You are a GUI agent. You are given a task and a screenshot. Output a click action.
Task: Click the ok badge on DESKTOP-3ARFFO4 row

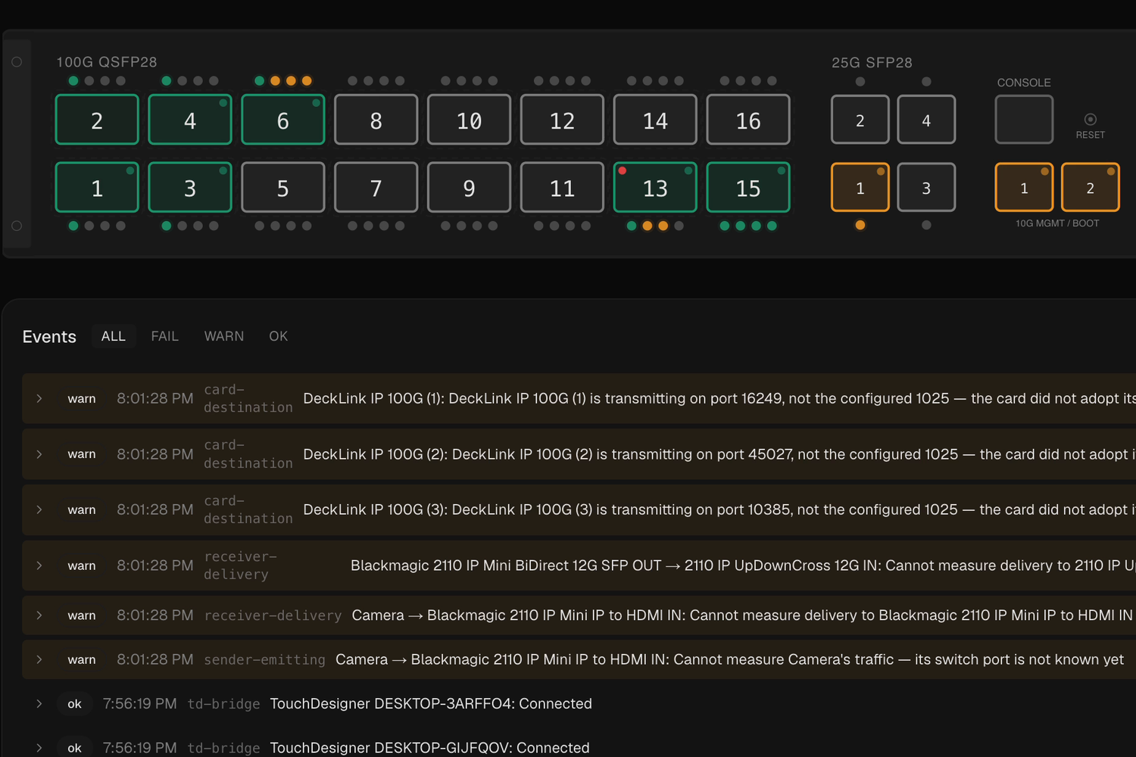[x=74, y=704]
